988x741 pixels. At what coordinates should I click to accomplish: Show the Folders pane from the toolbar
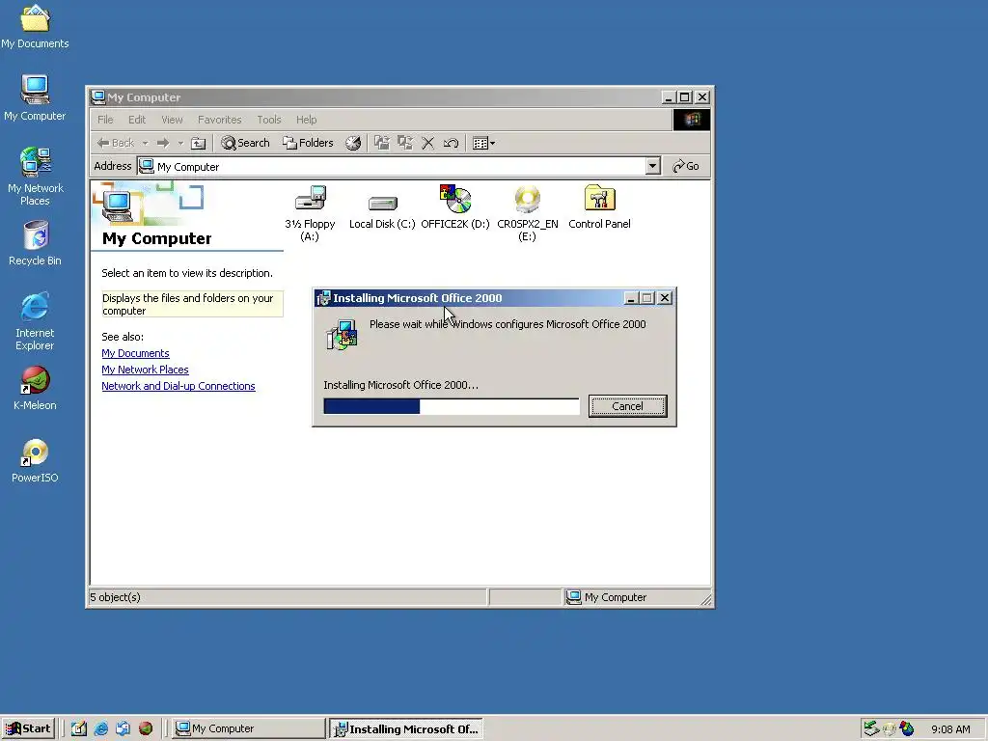[308, 143]
